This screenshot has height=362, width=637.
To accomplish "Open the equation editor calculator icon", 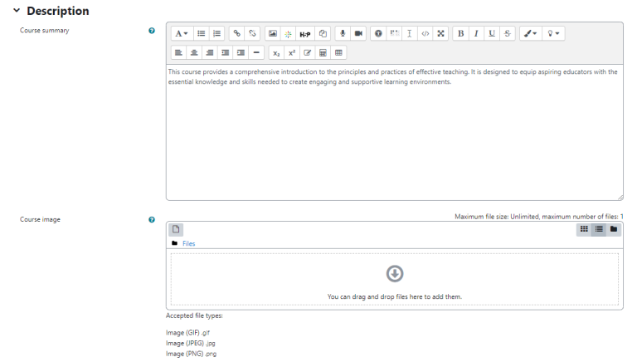I will pyautogui.click(x=323, y=52).
